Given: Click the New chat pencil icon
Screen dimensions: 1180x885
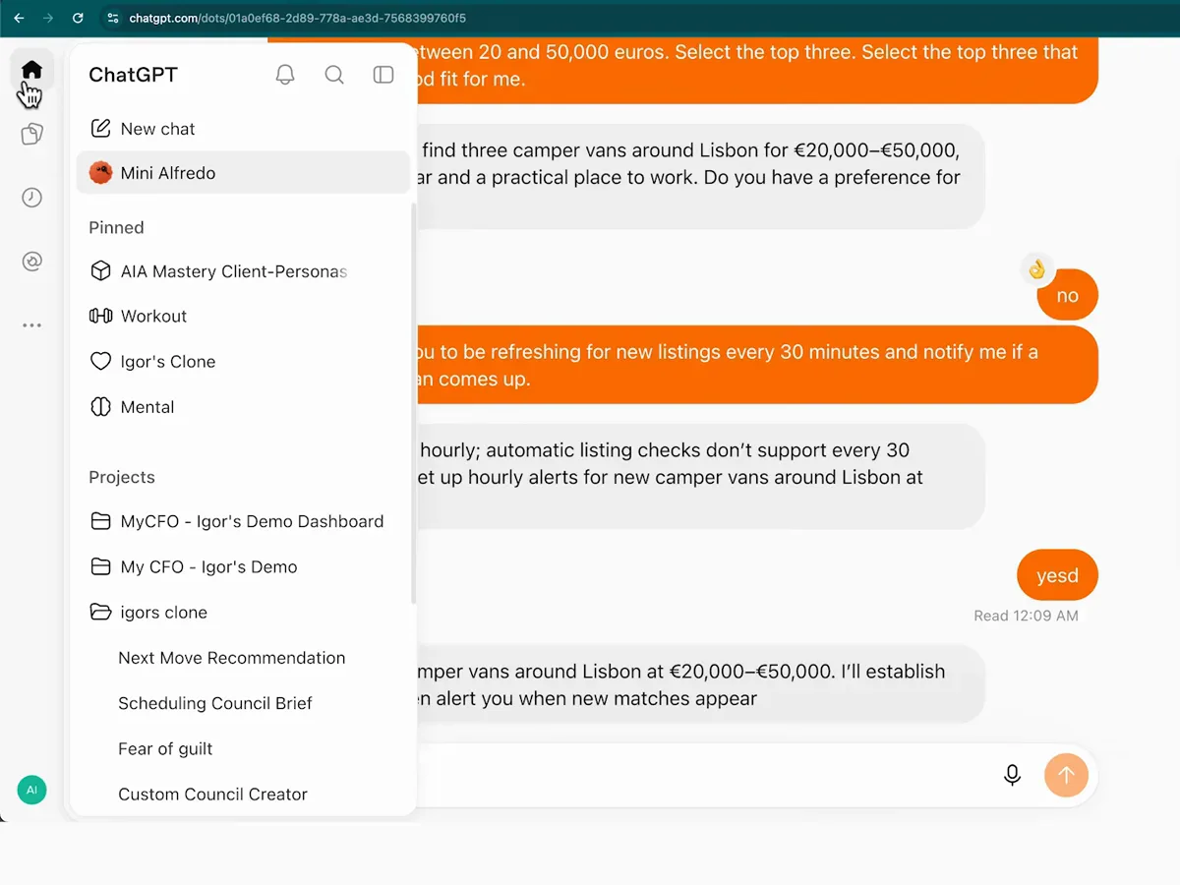Looking at the screenshot, I should [100, 129].
